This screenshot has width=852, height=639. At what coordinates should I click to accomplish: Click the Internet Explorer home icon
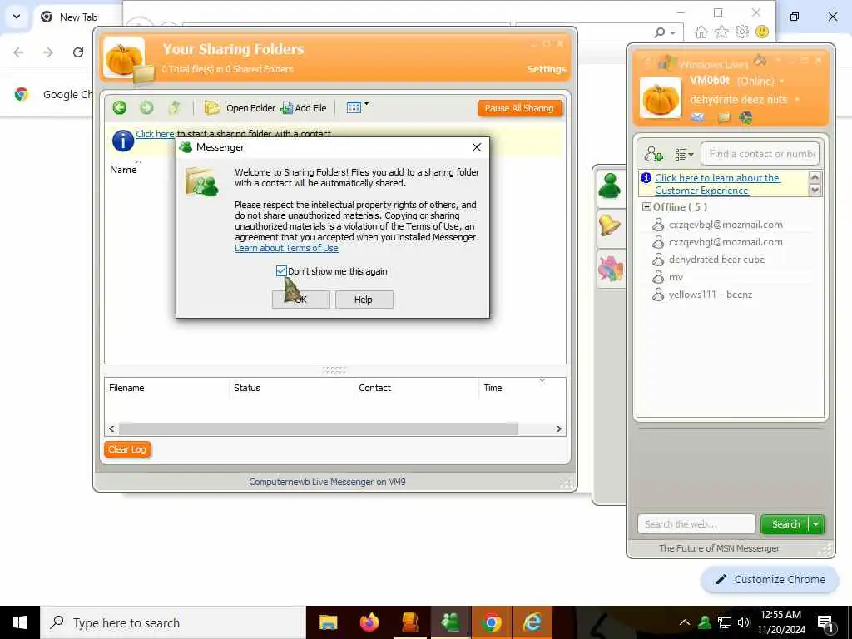coord(701,32)
